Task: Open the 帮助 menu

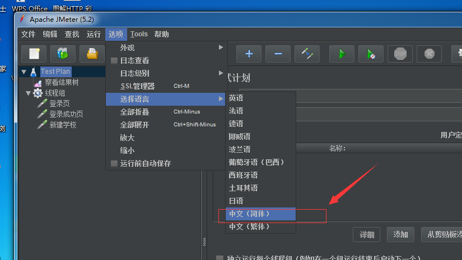Action: point(161,34)
